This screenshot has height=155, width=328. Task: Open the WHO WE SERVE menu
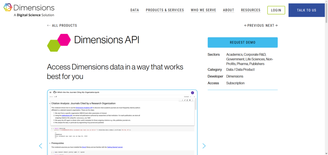(203, 10)
